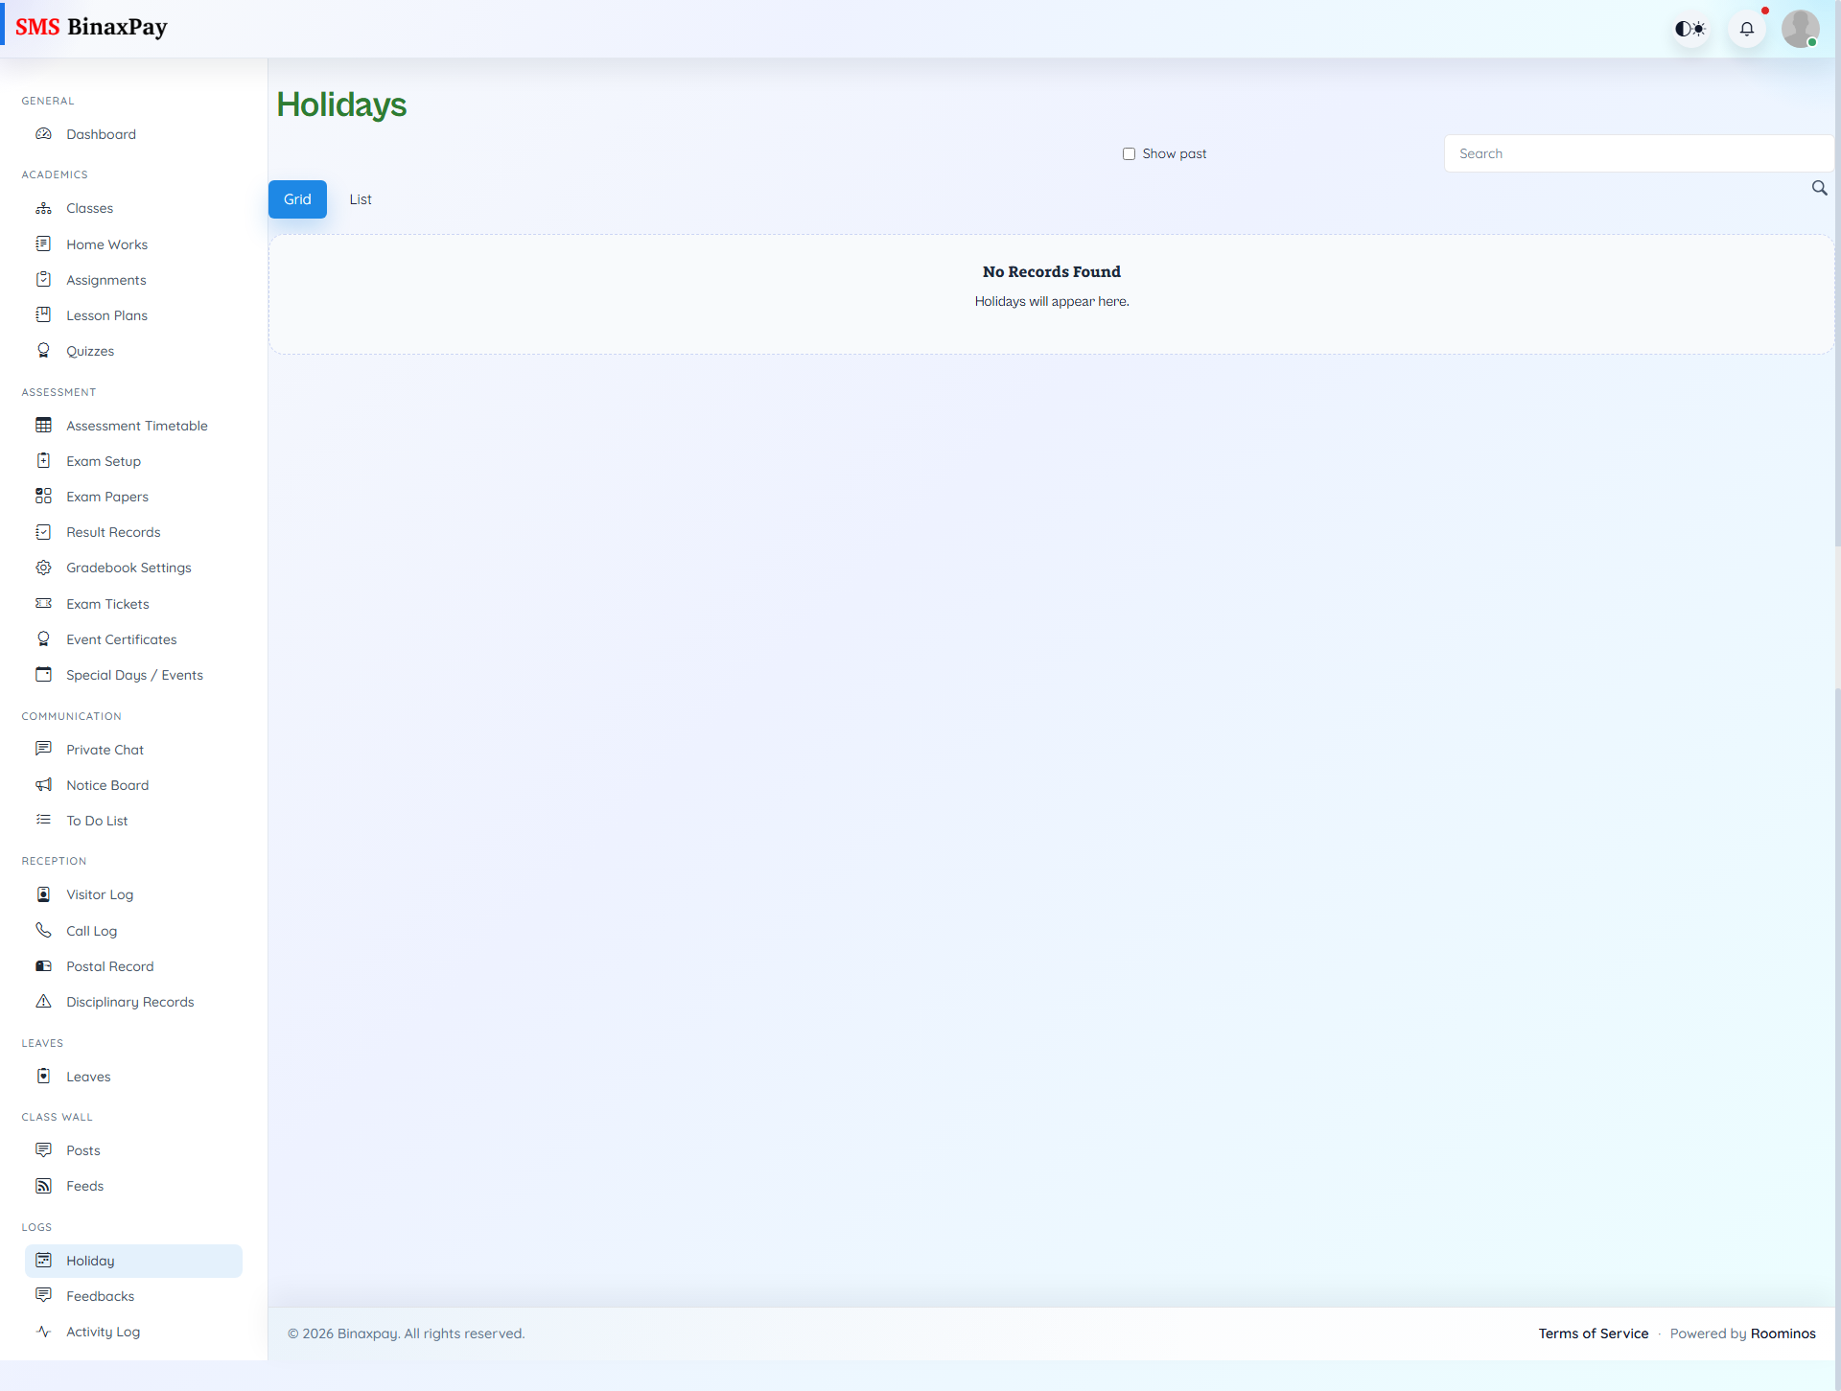1841x1391 pixels.
Task: Open the notifications bell
Action: coord(1747,29)
